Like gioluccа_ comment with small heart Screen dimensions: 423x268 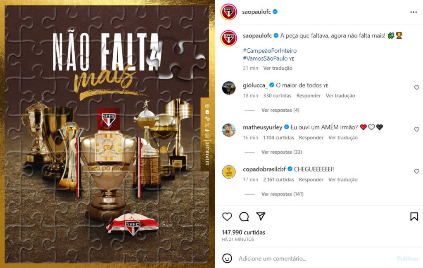[x=416, y=87]
